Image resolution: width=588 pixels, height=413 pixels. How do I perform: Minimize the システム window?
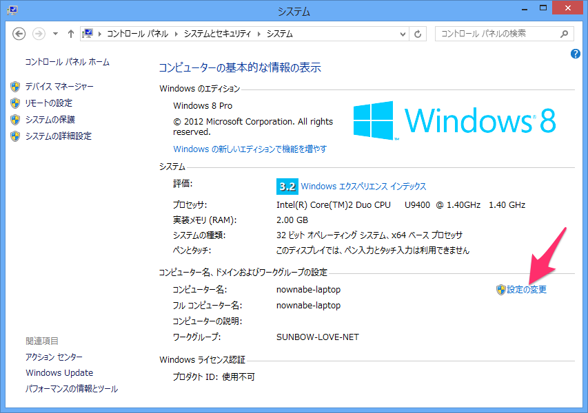coord(525,9)
